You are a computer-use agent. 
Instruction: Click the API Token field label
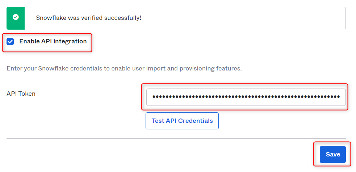[x=21, y=94]
